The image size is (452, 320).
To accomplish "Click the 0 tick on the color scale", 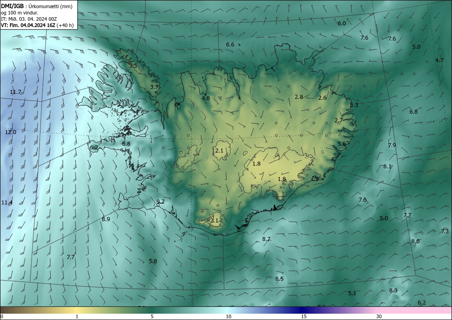I will click(x=2, y=316).
